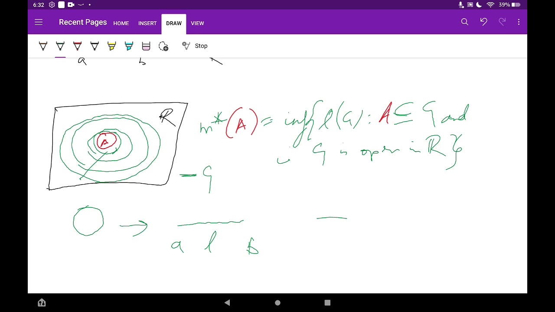Tap the screen recording camera status icon
555x312 pixels.
click(71, 5)
